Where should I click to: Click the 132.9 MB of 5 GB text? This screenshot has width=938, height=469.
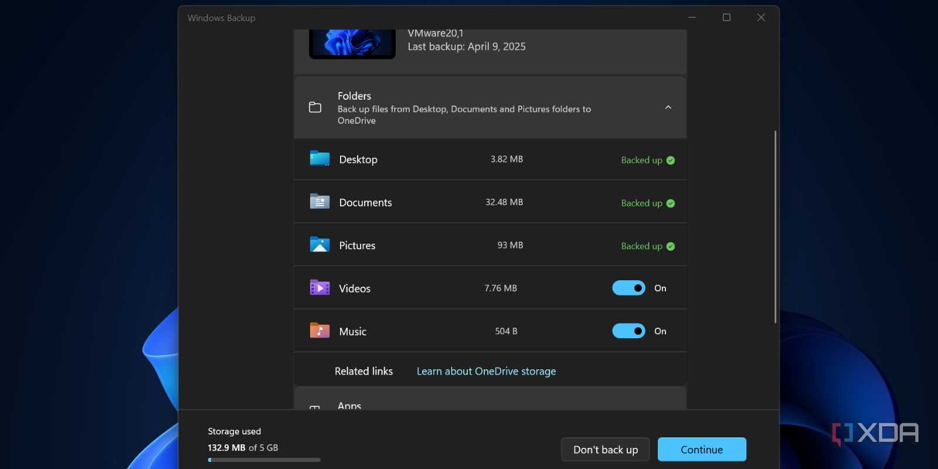click(x=243, y=447)
